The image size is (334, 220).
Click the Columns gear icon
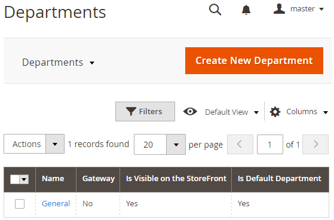point(275,112)
